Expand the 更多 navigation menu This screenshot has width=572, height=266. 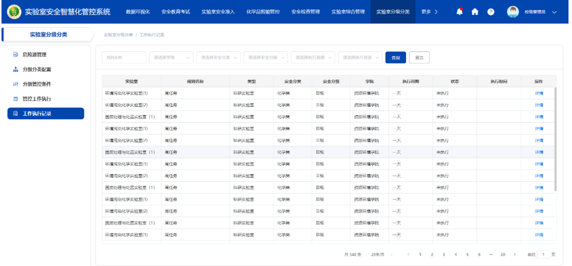pyautogui.click(x=429, y=11)
